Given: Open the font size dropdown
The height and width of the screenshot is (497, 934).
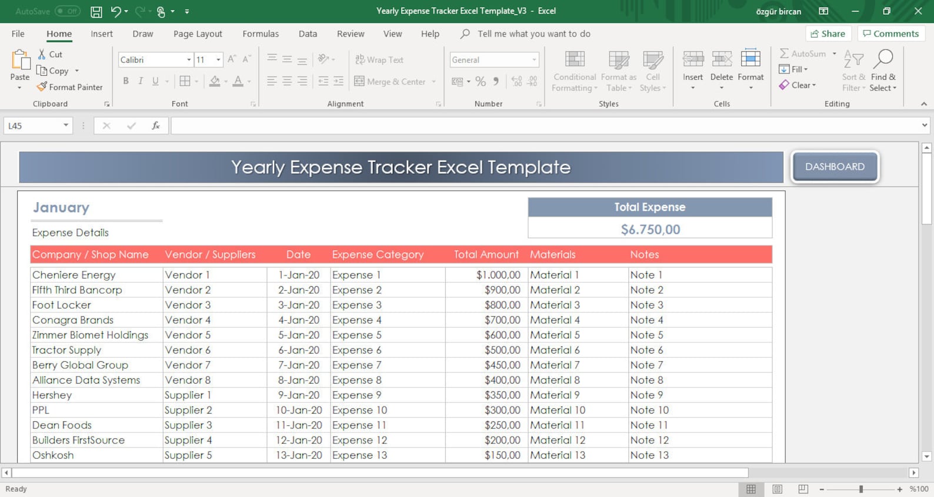Looking at the screenshot, I should point(218,60).
